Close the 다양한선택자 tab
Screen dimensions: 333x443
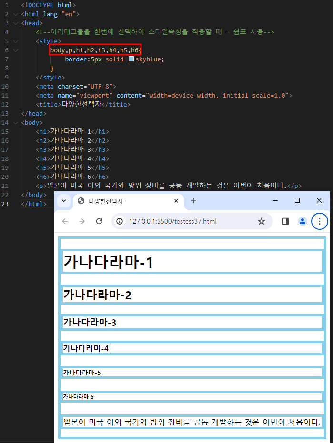[176, 201]
